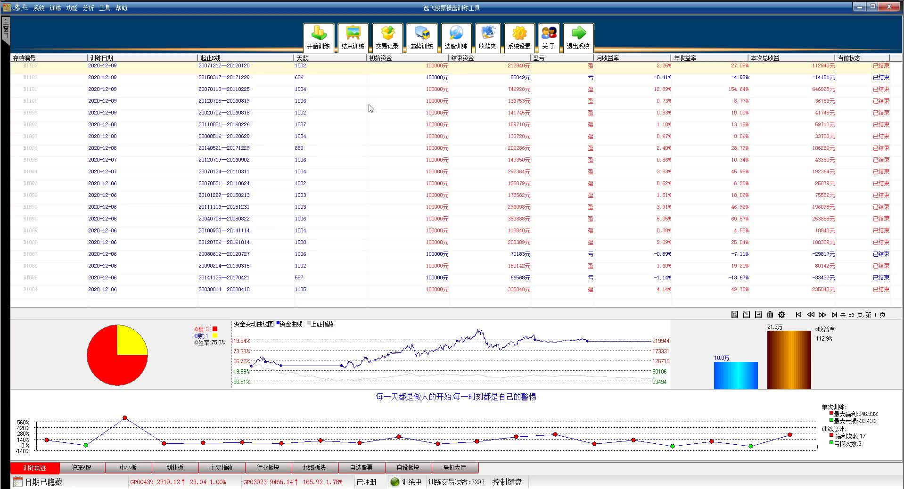Select the row with K线 20141125—20170421

tap(450, 277)
